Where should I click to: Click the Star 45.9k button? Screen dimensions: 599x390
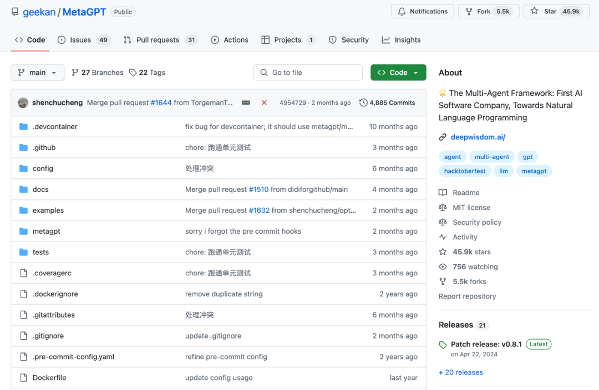click(556, 12)
